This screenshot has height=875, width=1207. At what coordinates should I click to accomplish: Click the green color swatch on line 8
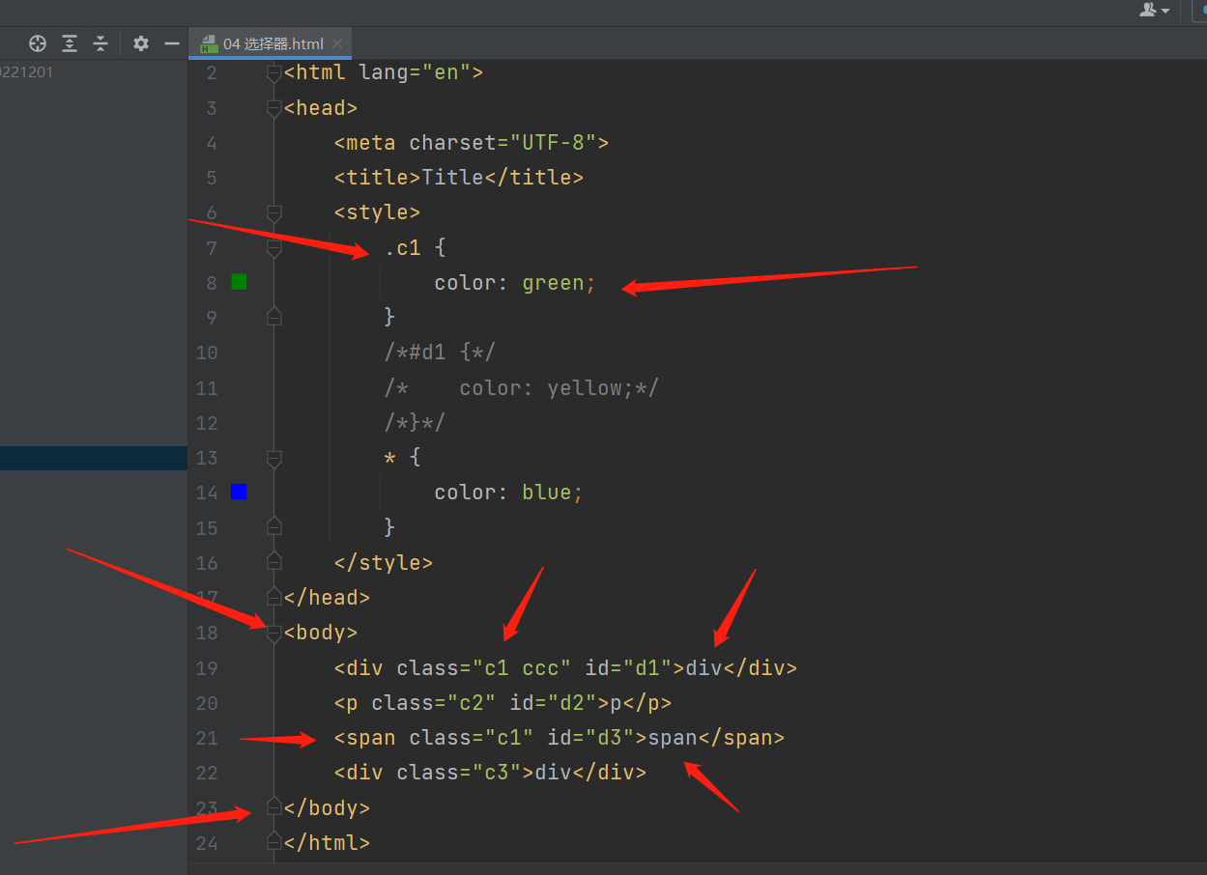click(x=239, y=282)
